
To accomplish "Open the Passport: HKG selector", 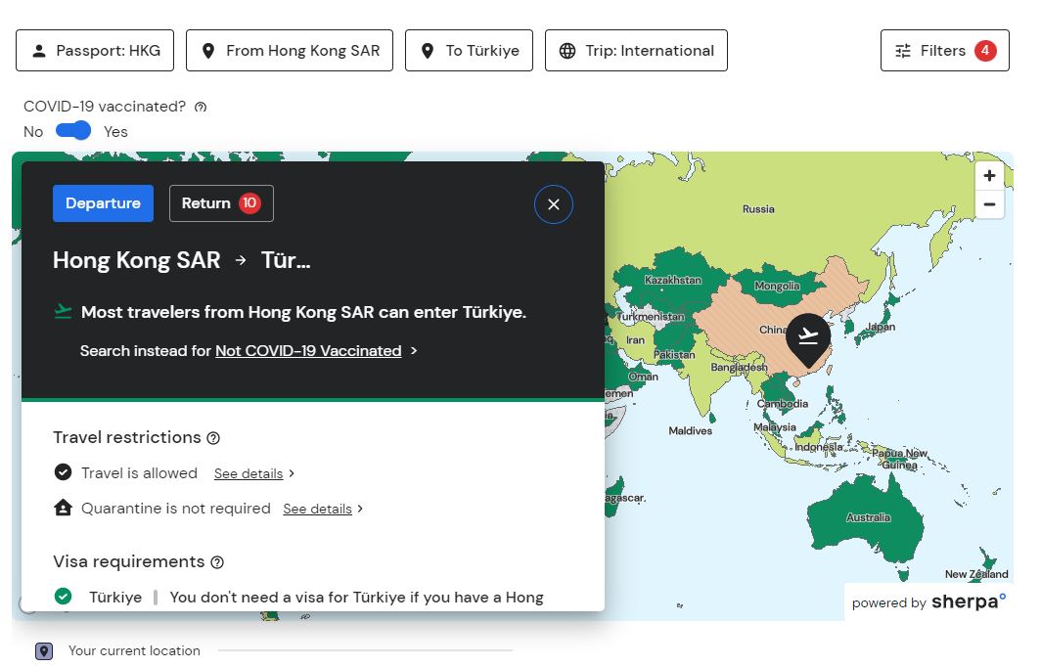I will click(x=95, y=51).
